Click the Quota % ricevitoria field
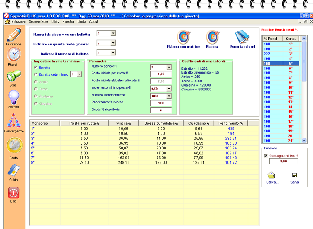313x229 pixels. click(161, 110)
